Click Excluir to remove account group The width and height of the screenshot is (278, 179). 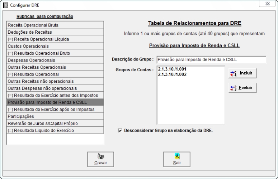pos(242,88)
